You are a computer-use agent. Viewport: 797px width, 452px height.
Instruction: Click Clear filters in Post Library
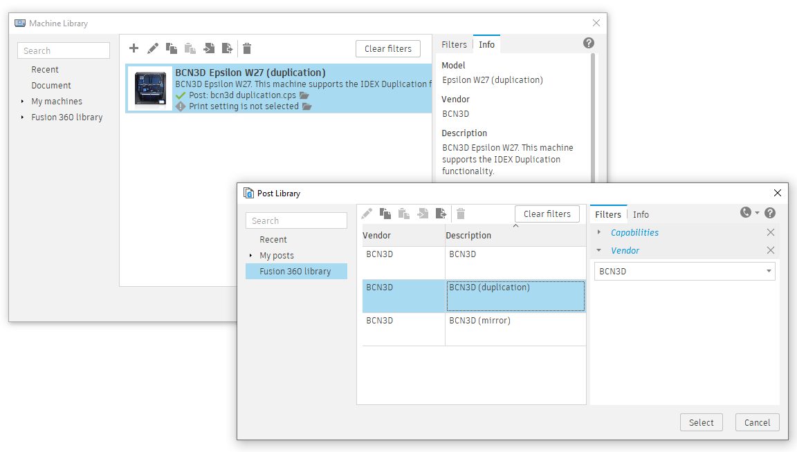(547, 214)
